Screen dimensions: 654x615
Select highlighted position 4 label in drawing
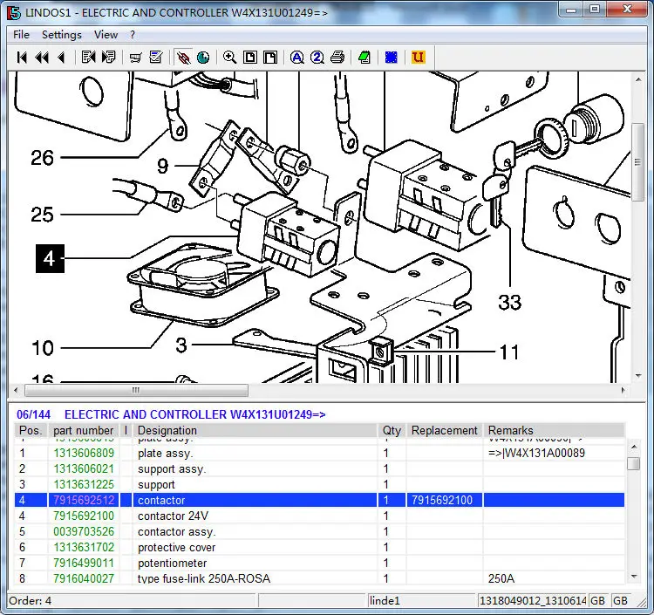pyautogui.click(x=50, y=259)
